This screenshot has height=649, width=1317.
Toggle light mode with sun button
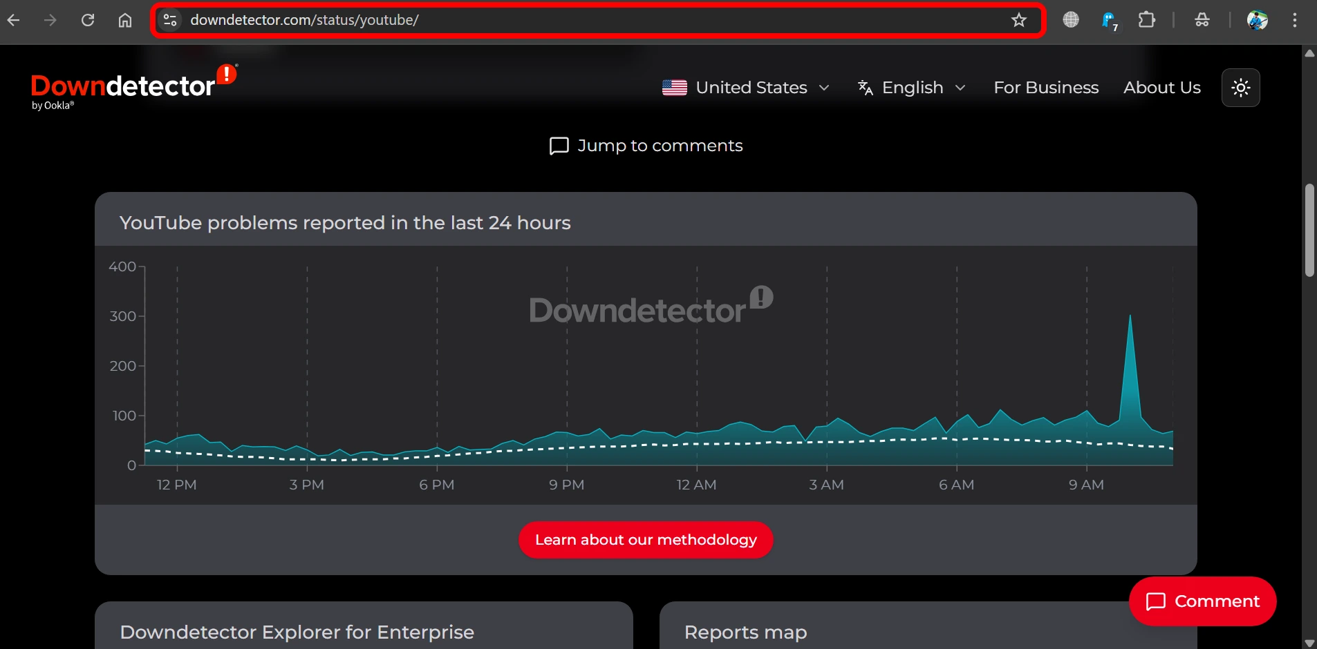(1240, 88)
